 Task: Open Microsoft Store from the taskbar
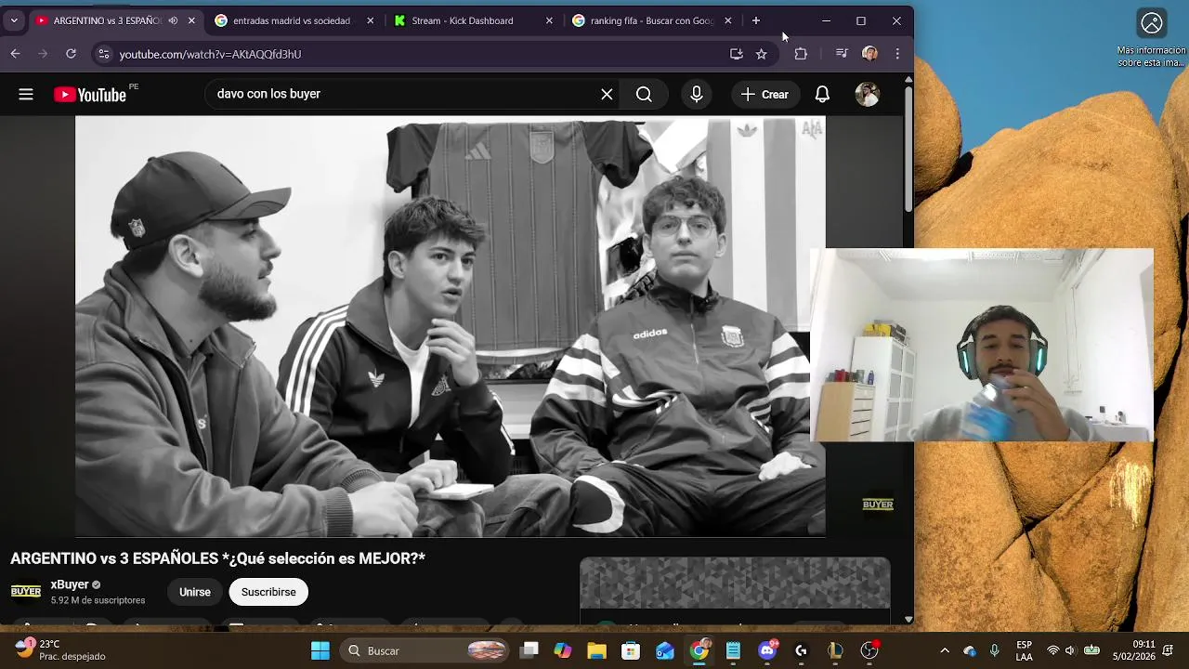(631, 650)
